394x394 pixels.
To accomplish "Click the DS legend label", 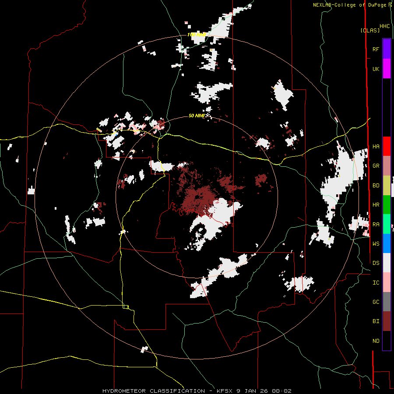I will 376,263.
